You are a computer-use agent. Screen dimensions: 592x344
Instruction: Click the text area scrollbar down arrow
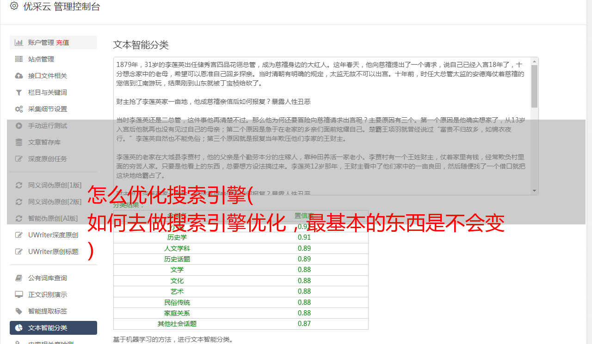point(535,191)
